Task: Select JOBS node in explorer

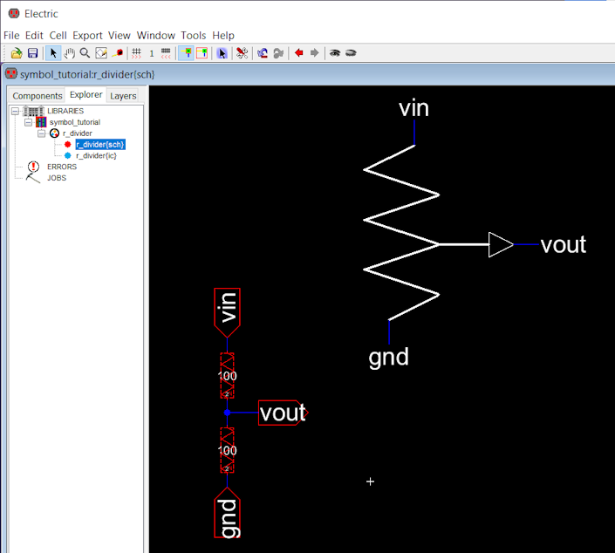Action: point(57,178)
